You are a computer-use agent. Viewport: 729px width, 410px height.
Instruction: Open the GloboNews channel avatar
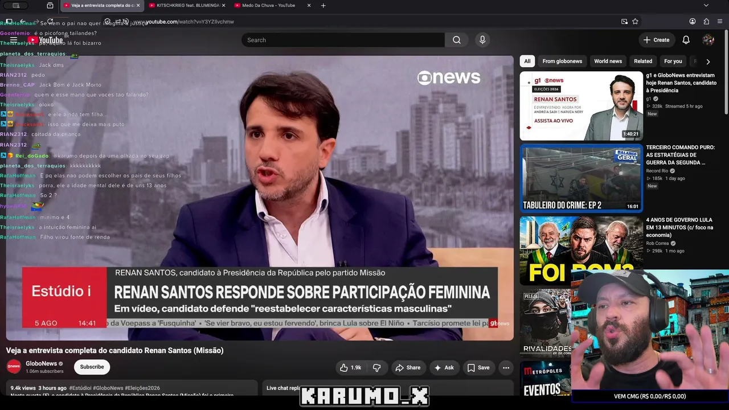coord(14,367)
